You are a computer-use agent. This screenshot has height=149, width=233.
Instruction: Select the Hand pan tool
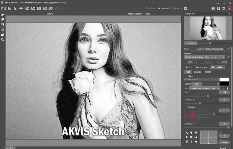3,35
